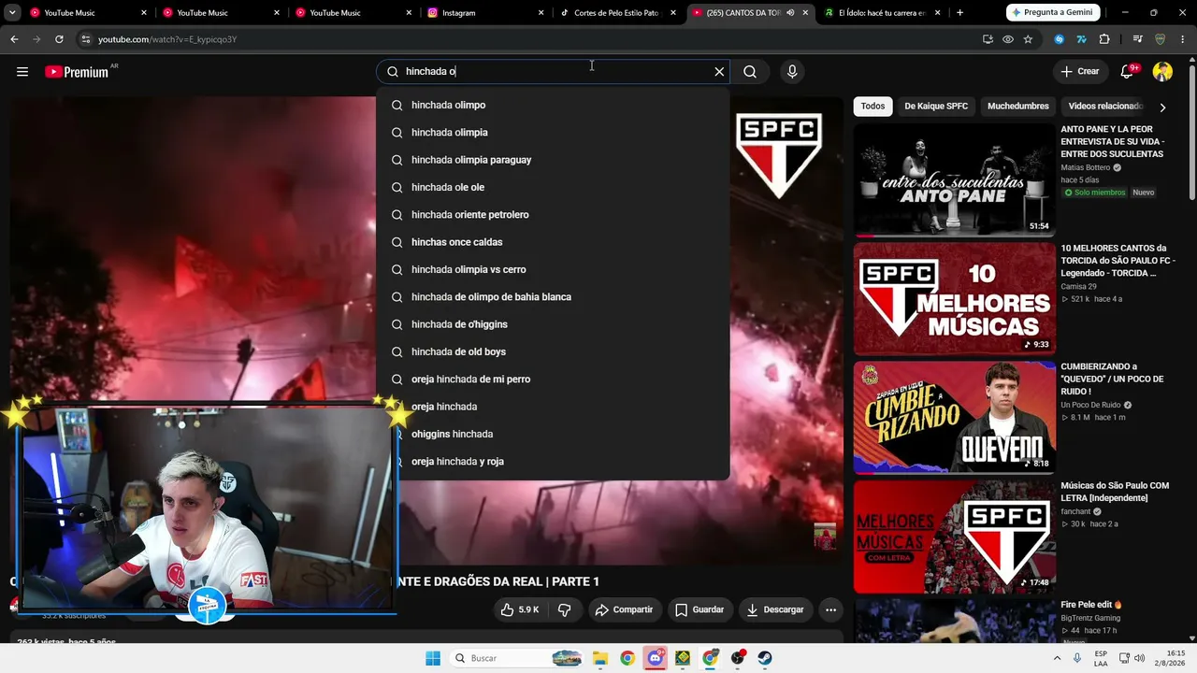Open Cumbierizando Quevedo video thumbnail
The height and width of the screenshot is (673, 1197).
point(954,417)
